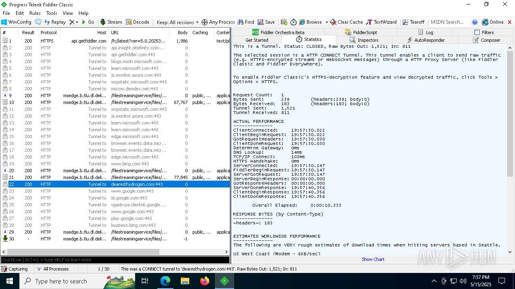Select session 24 tunnel to id.google.com:443
The height and width of the screenshot is (289, 515).
(x=115, y=198)
